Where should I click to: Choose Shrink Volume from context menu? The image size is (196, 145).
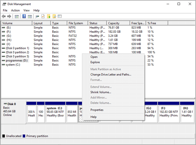(x=101, y=92)
